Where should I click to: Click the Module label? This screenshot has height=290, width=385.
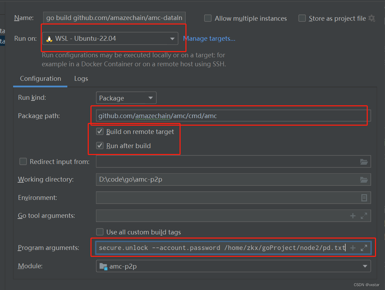30,266
